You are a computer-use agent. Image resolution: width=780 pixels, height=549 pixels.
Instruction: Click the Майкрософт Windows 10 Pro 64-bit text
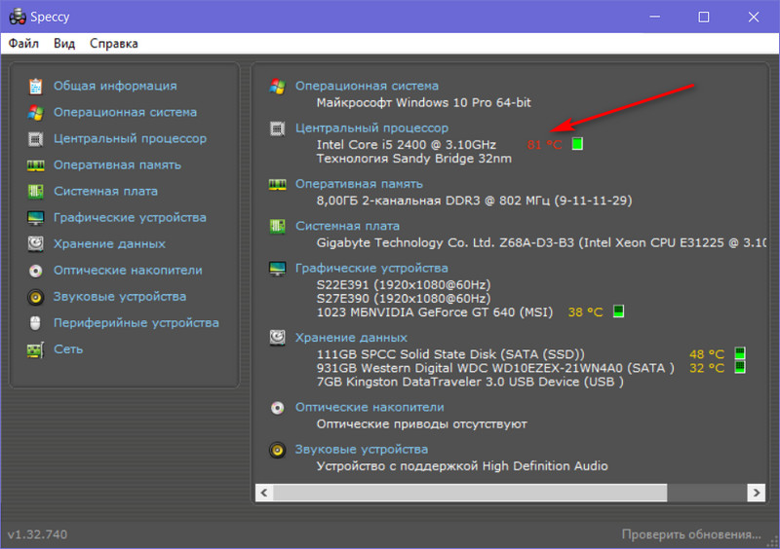pyautogui.click(x=423, y=103)
